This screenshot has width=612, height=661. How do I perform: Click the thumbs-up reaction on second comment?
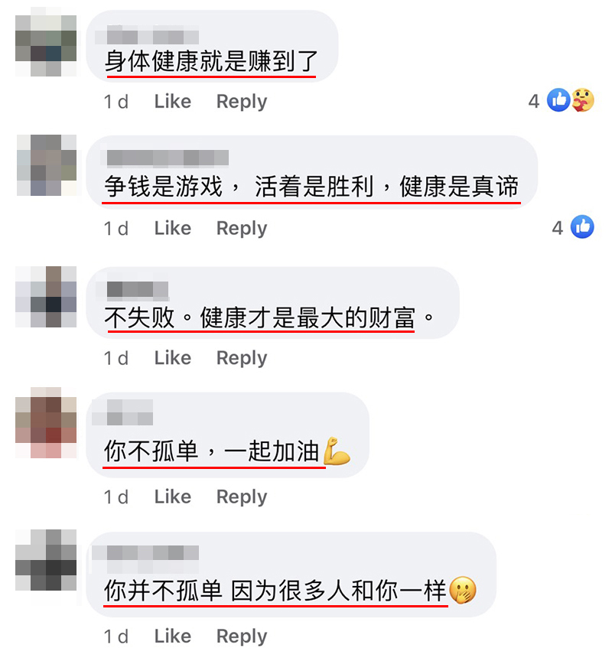[x=582, y=226]
